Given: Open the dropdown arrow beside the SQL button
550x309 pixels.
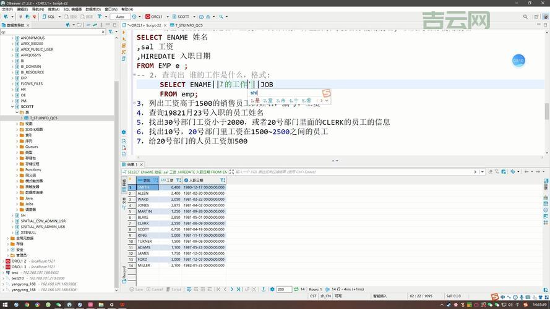Looking at the screenshot, I should [x=59, y=17].
